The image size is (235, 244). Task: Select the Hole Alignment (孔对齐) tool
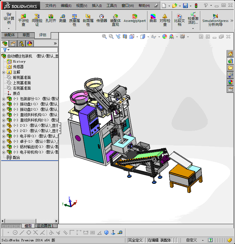51,18
